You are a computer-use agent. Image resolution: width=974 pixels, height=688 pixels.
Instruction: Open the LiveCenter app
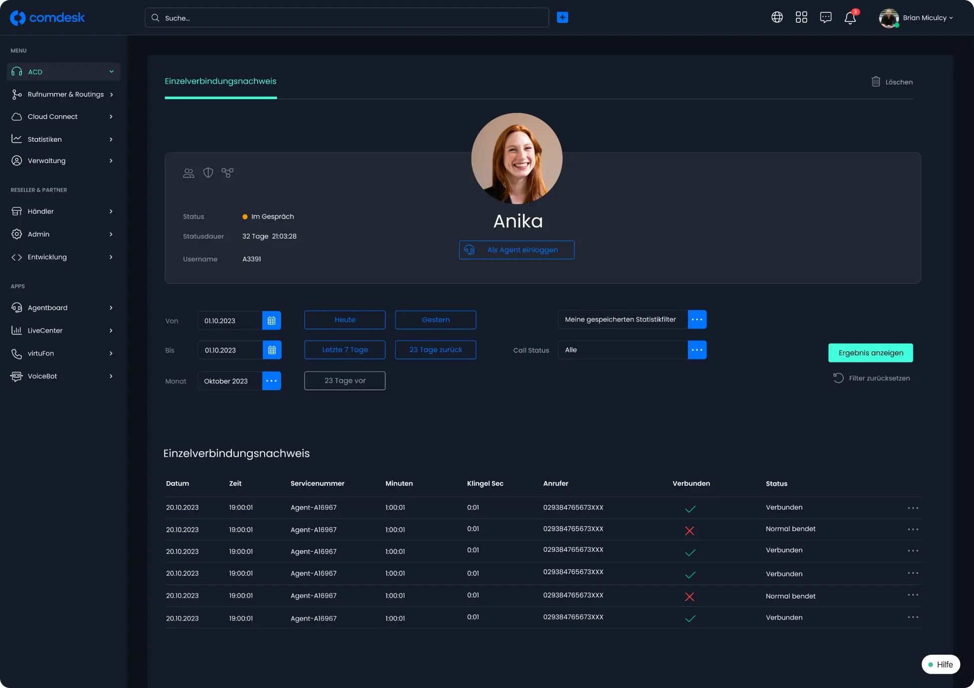coord(63,331)
